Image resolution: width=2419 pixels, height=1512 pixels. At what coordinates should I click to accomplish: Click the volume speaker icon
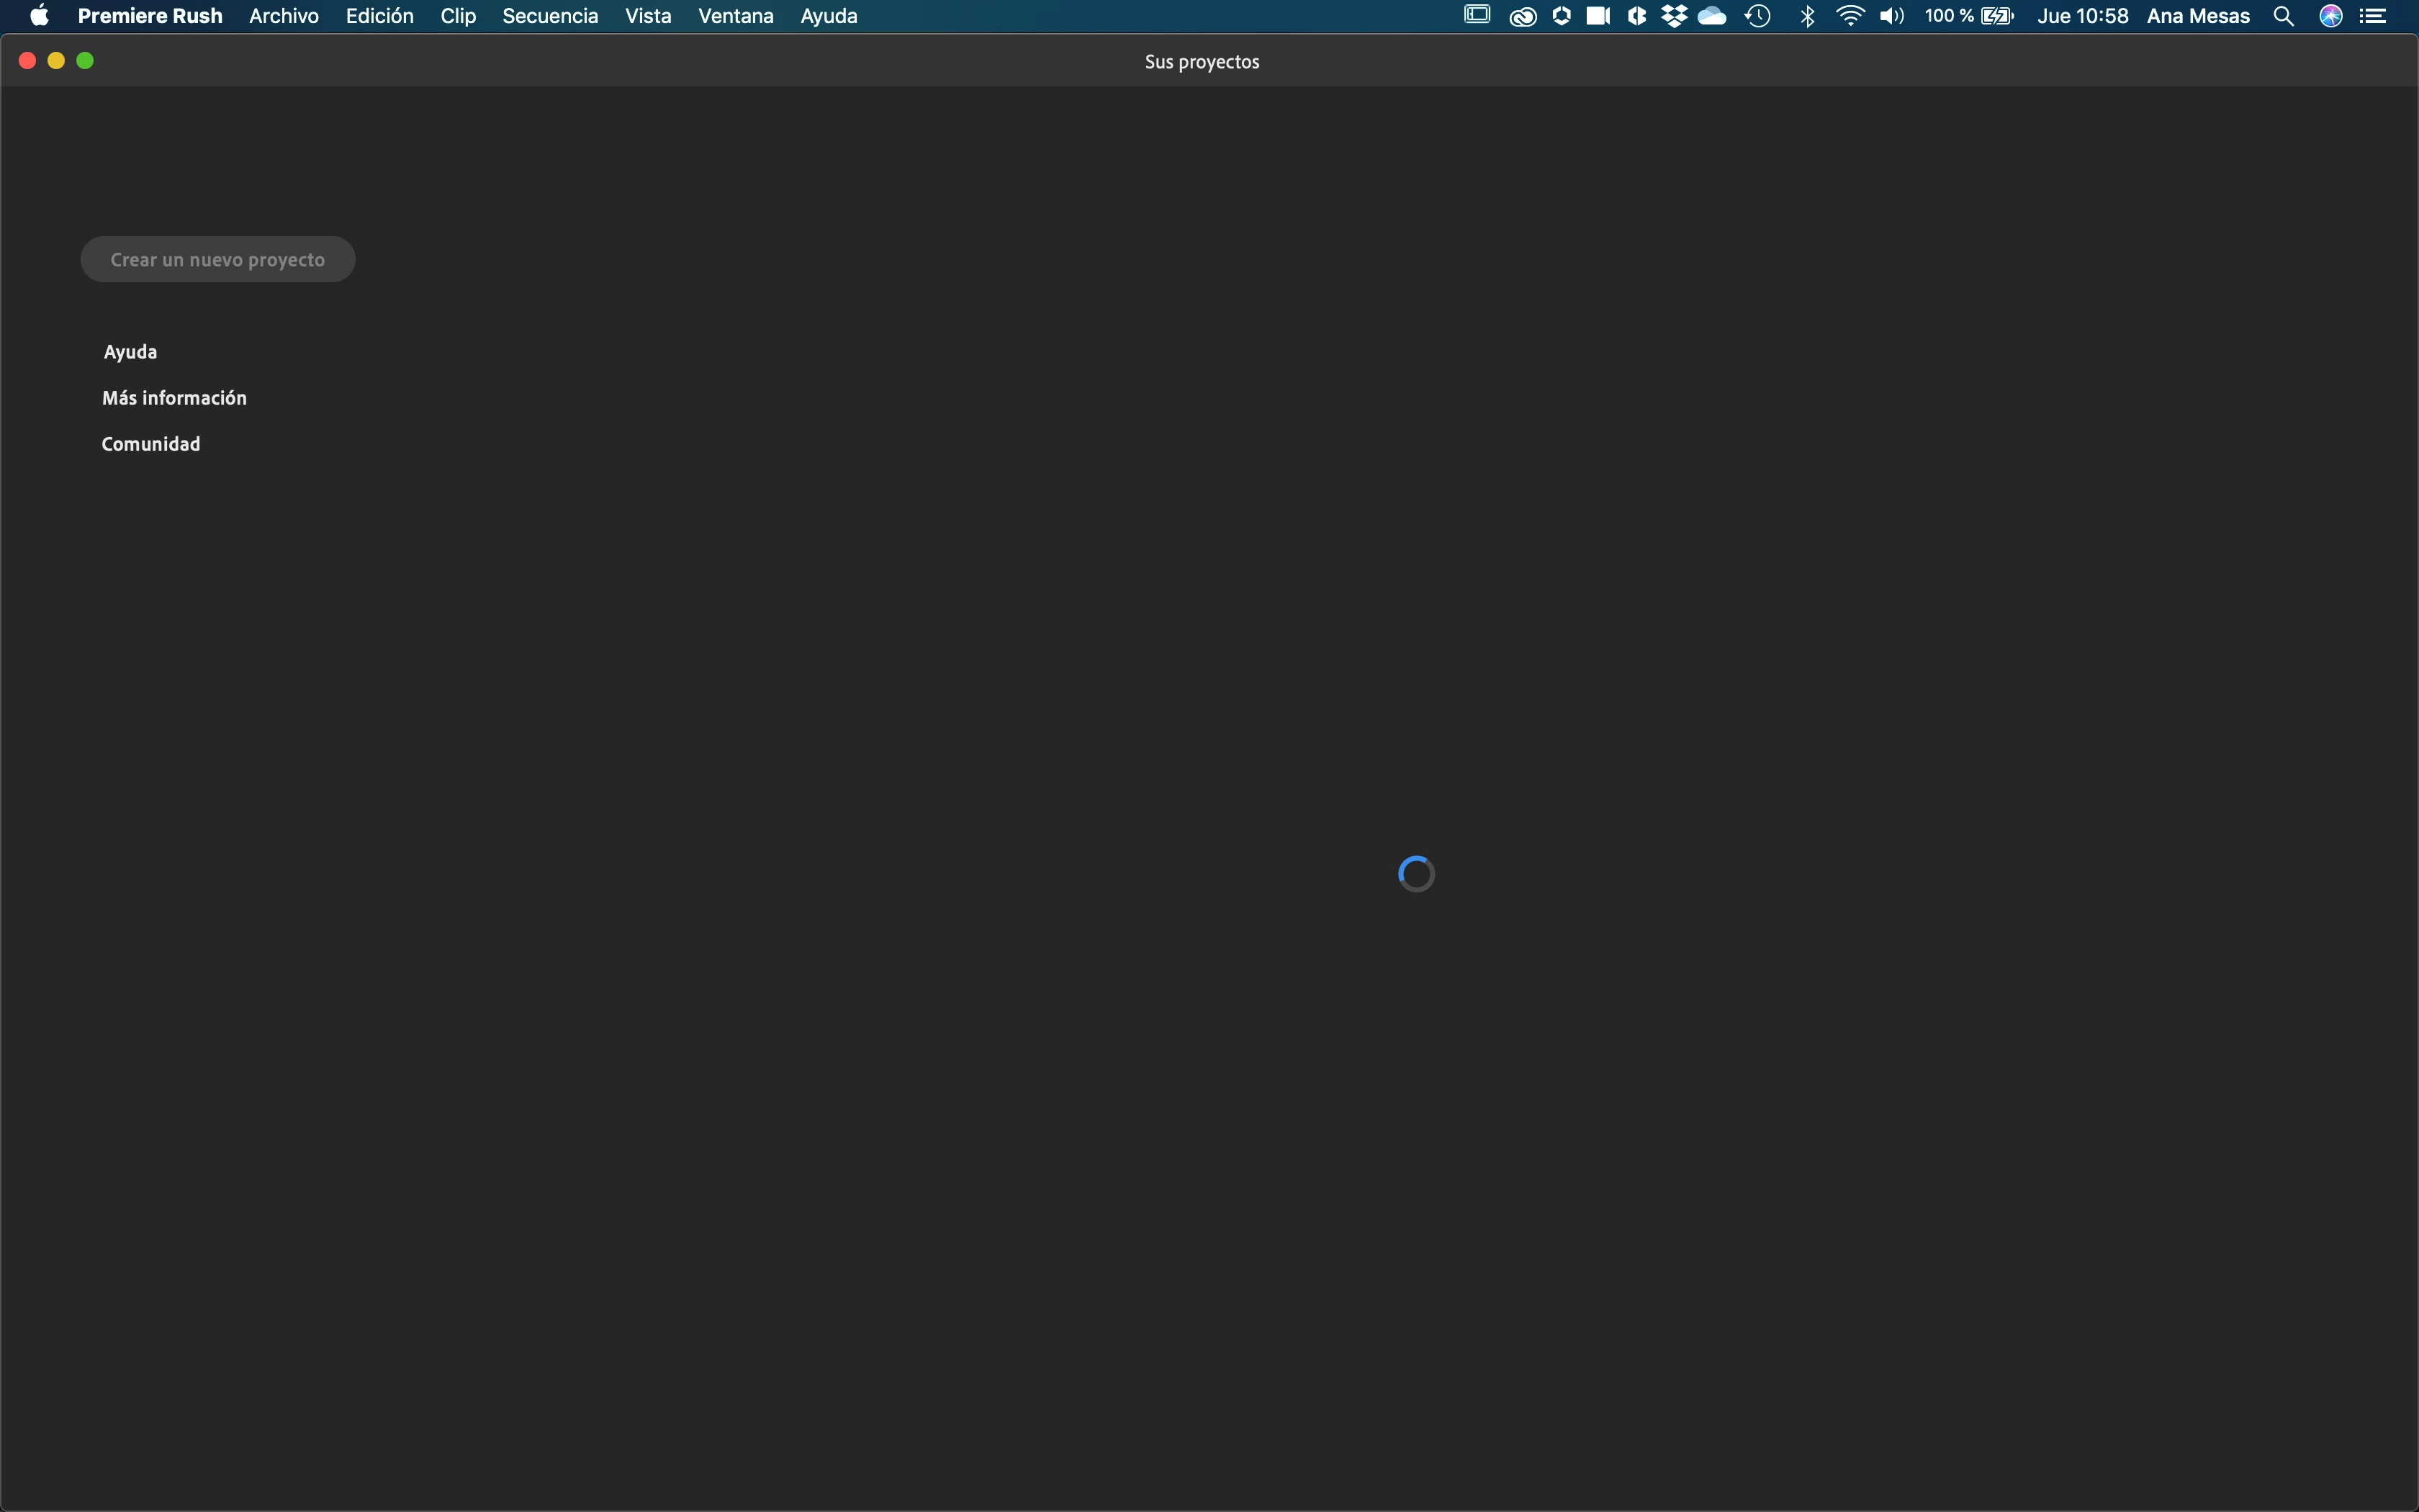[1891, 16]
